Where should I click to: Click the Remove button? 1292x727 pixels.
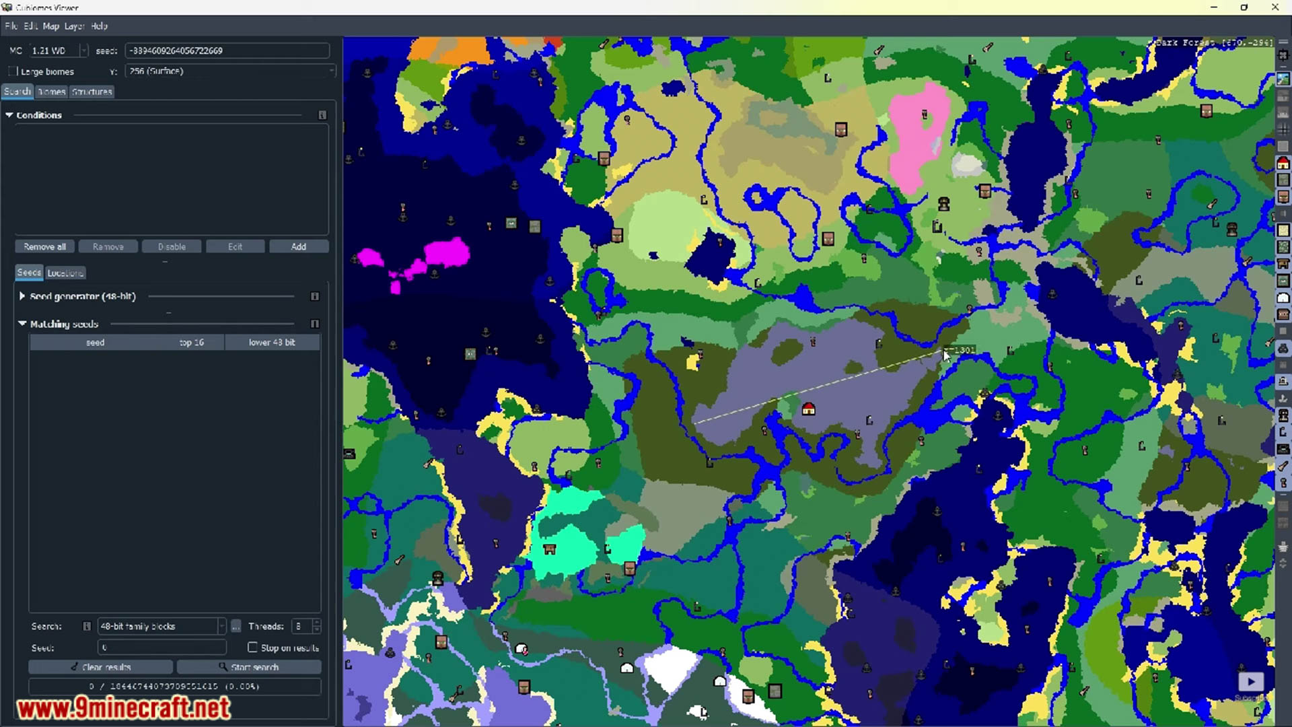[108, 246]
